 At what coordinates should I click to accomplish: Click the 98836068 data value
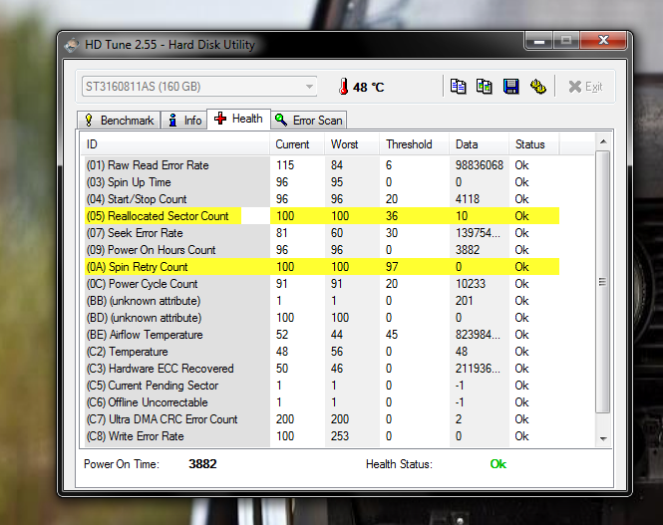(x=480, y=165)
